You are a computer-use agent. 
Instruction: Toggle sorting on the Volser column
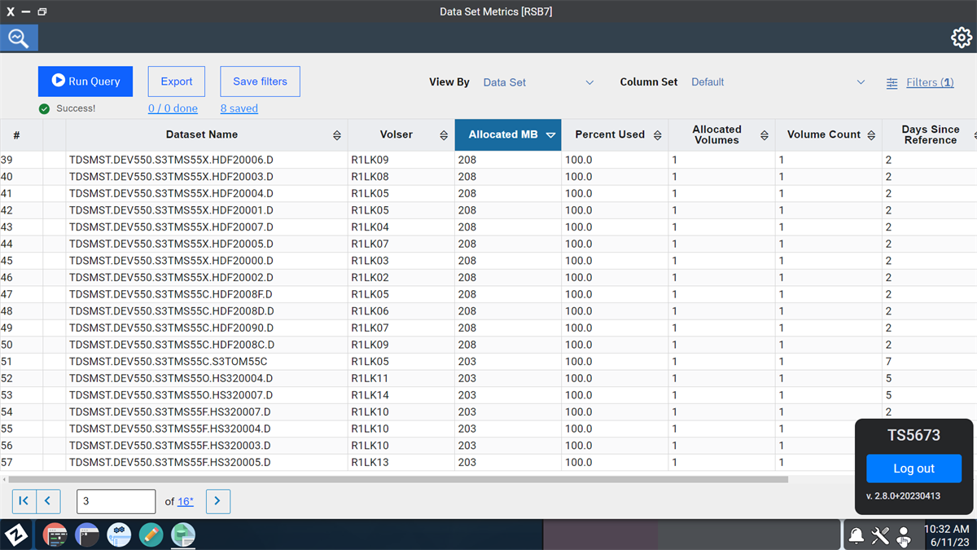click(444, 134)
